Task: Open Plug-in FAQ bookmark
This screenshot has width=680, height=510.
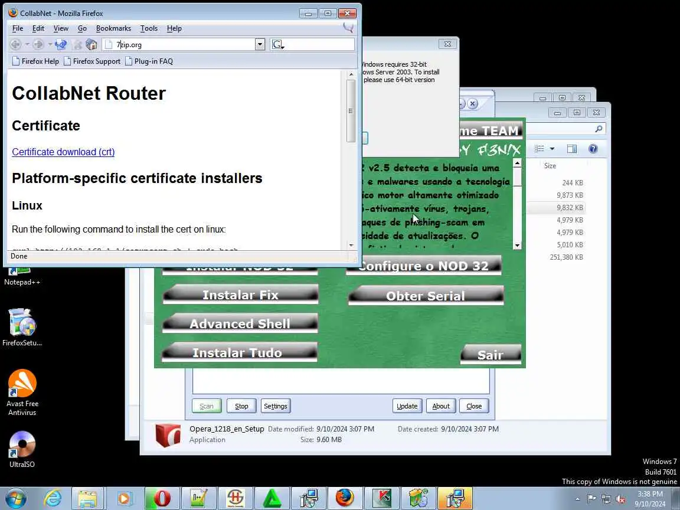Action: [149, 61]
